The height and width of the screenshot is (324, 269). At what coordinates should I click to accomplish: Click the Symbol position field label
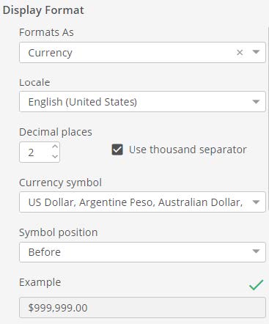(59, 232)
